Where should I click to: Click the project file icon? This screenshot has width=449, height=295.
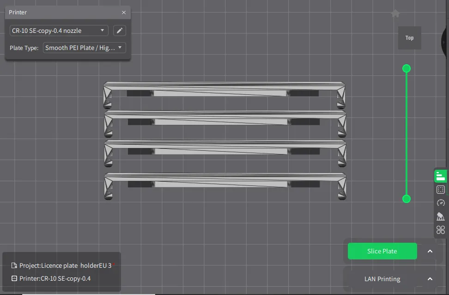[x=14, y=265]
